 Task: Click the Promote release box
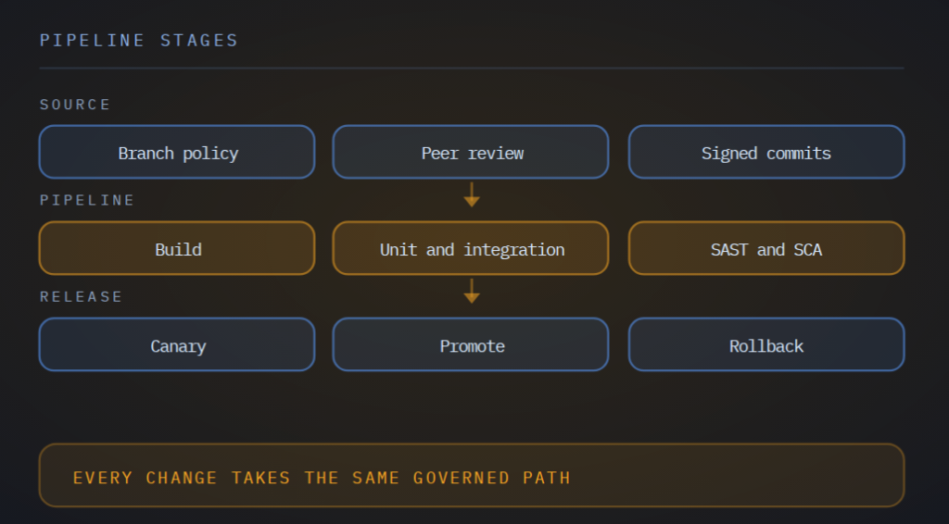(471, 344)
